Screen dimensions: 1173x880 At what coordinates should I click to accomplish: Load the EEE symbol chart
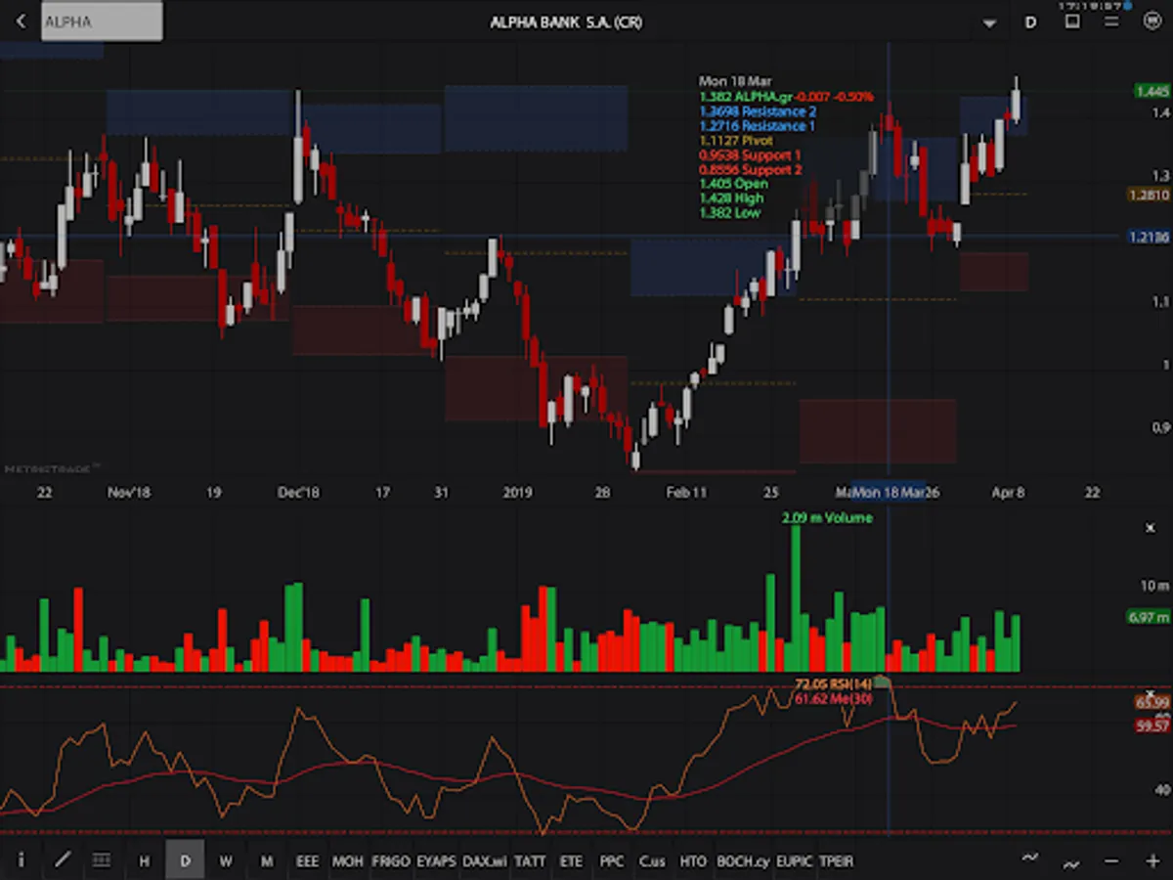307,861
